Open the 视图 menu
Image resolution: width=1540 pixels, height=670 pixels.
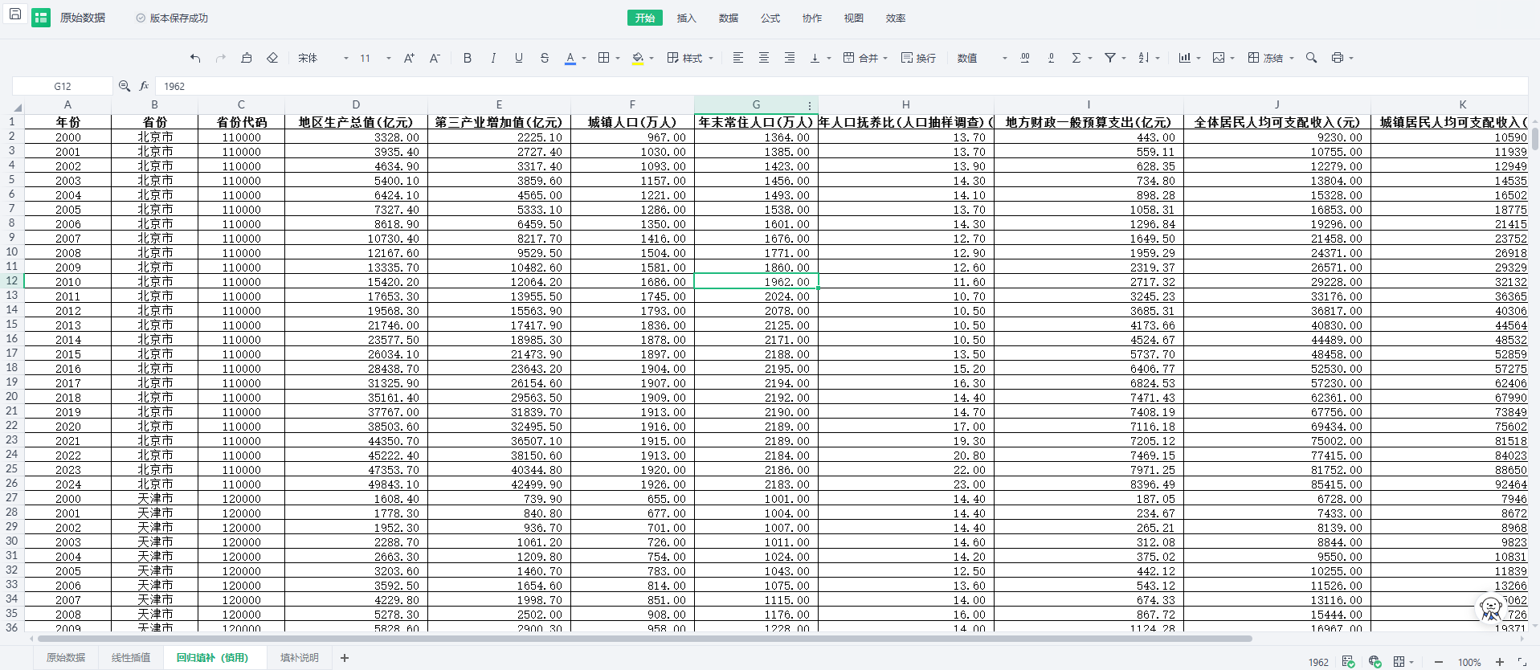pos(853,18)
